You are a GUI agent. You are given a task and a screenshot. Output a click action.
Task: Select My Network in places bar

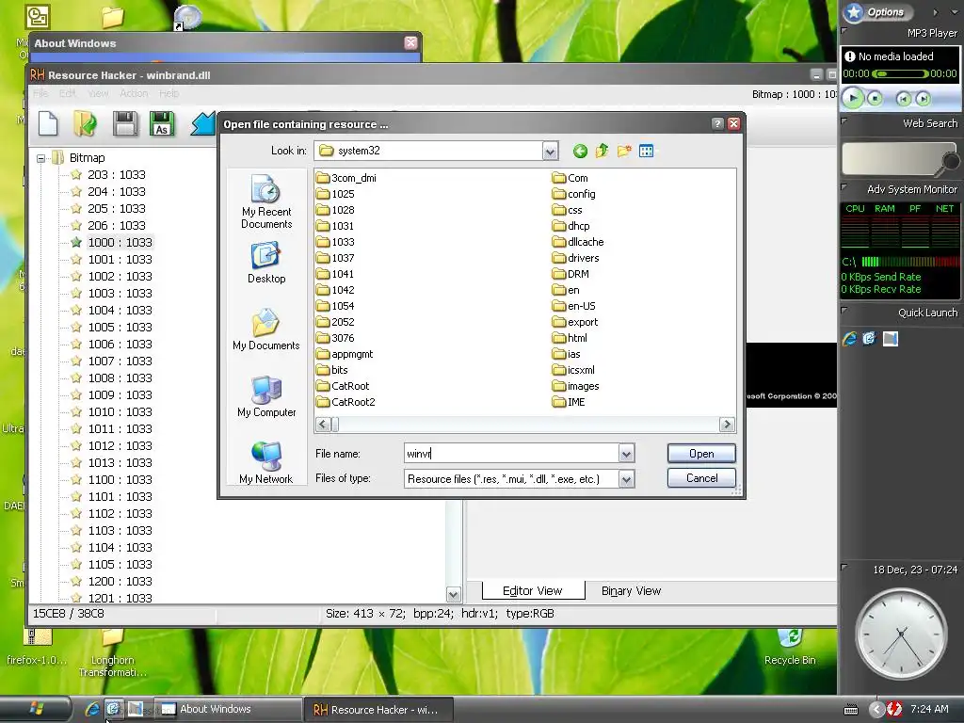(x=266, y=463)
